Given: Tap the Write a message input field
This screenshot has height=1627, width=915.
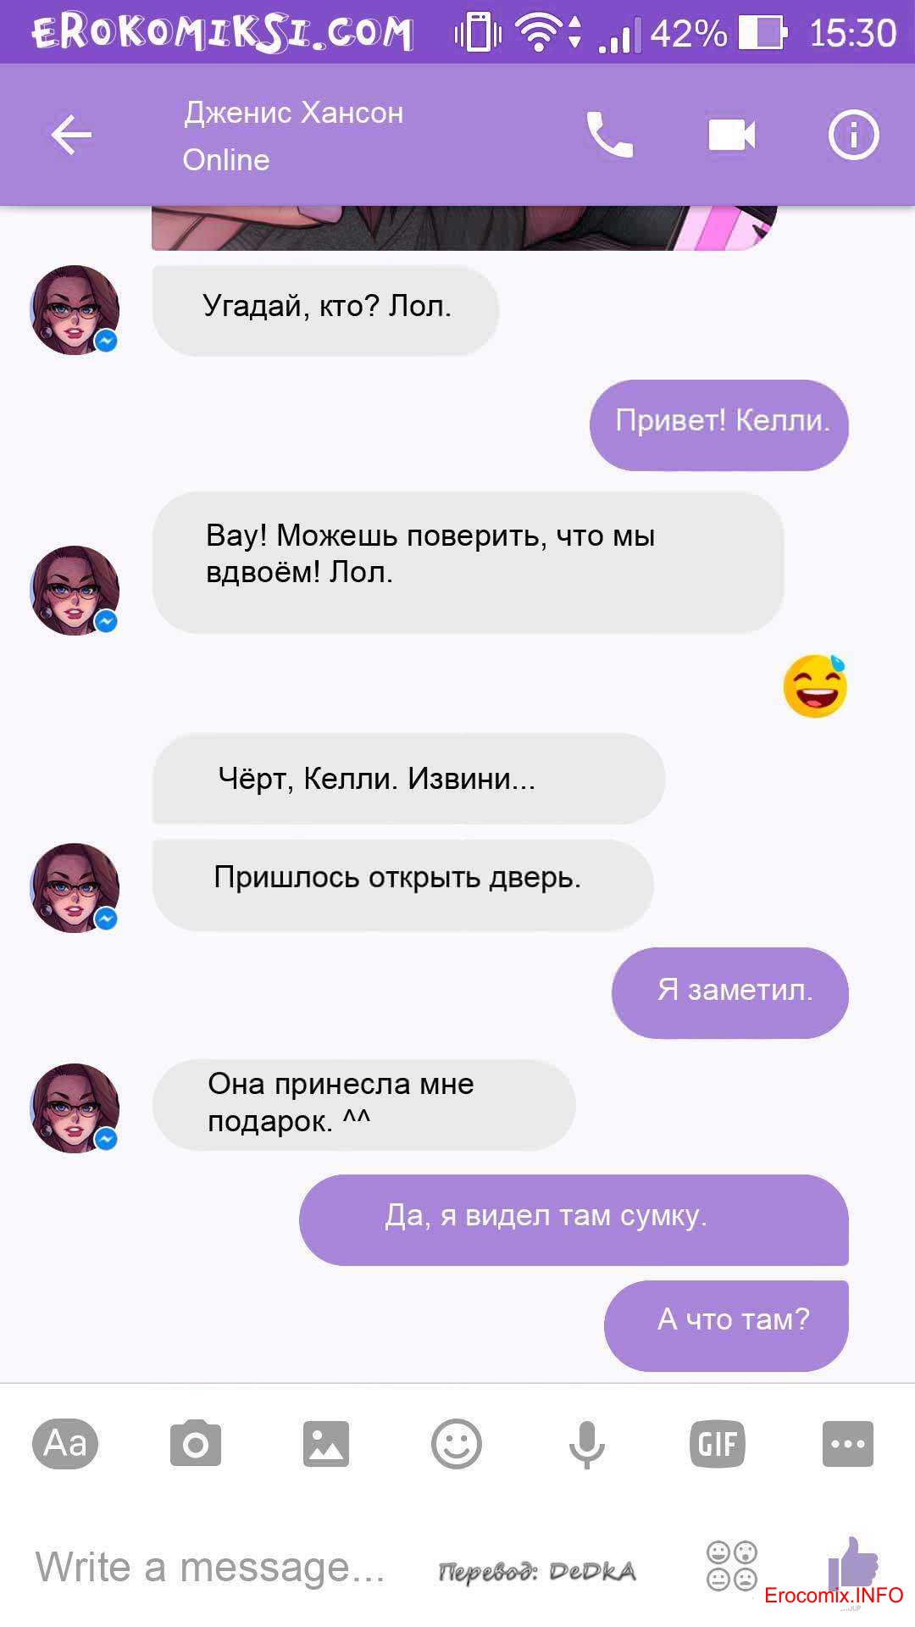Looking at the screenshot, I should (x=210, y=1567).
